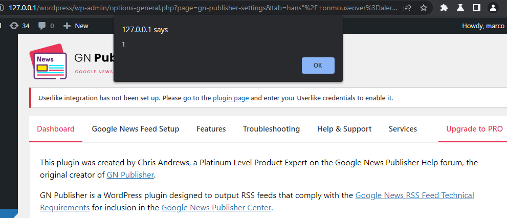Go to the Troubleshooting tab
507x218 pixels.
tap(271, 129)
